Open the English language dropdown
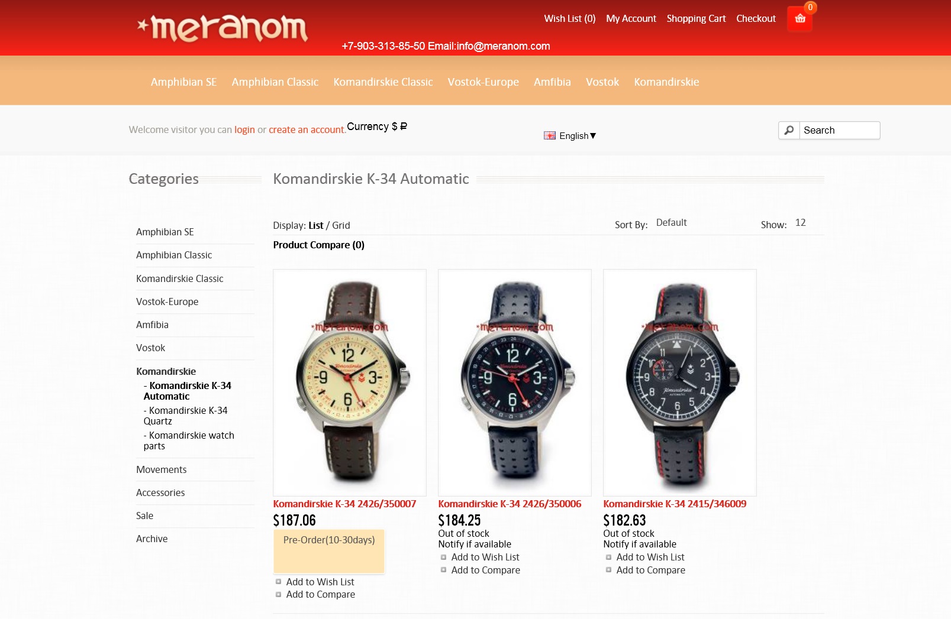 578,135
